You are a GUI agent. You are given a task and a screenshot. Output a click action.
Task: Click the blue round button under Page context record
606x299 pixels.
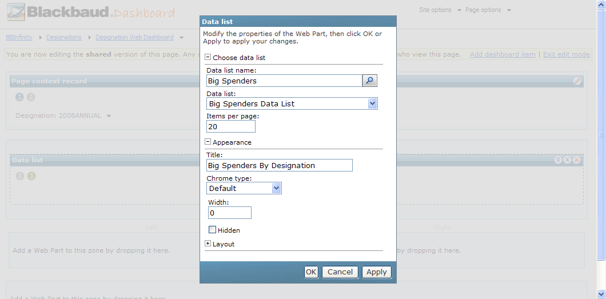pyautogui.click(x=19, y=97)
